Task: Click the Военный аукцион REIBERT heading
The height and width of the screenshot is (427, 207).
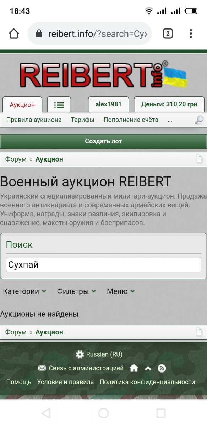Action: 86,181
